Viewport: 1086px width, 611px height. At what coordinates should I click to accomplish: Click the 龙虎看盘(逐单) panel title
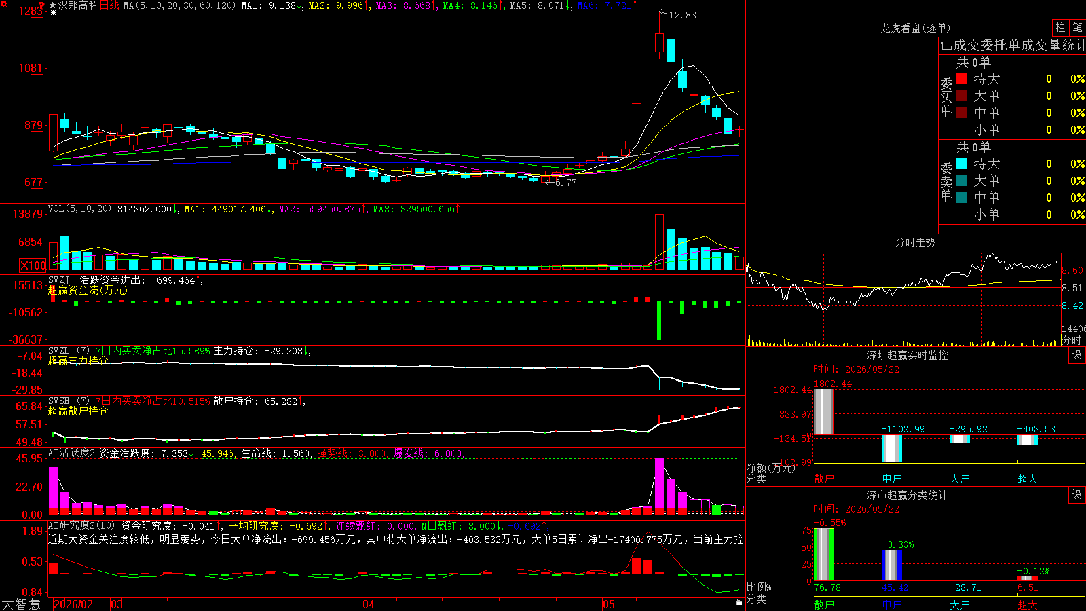915,28
